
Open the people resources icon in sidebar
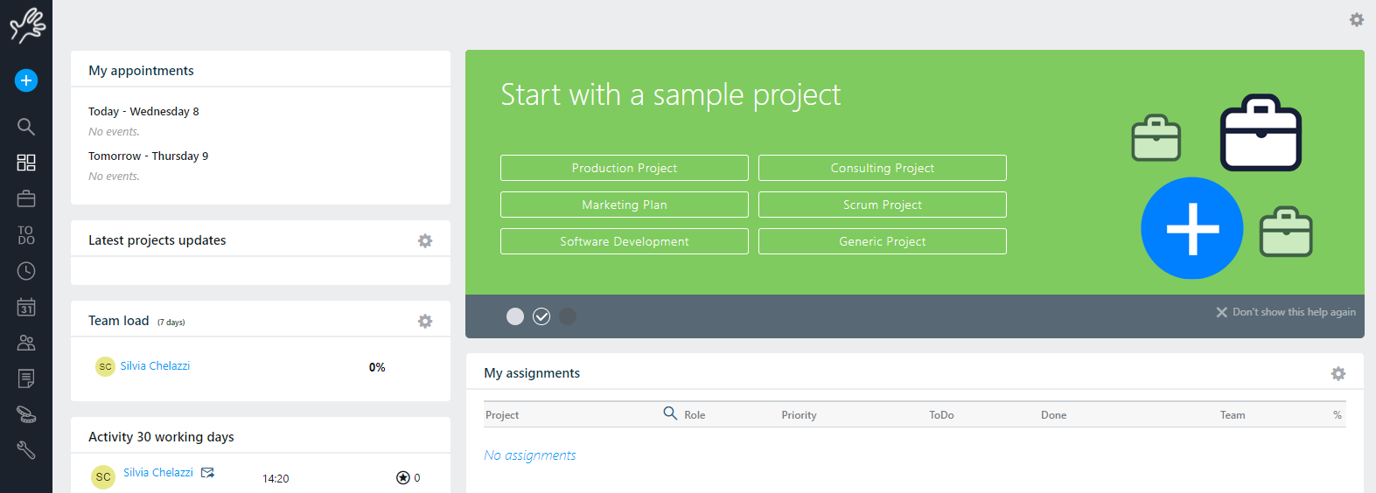pyautogui.click(x=26, y=343)
